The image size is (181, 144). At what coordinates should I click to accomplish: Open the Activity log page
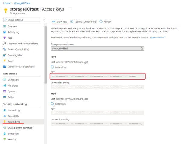coord(14,32)
